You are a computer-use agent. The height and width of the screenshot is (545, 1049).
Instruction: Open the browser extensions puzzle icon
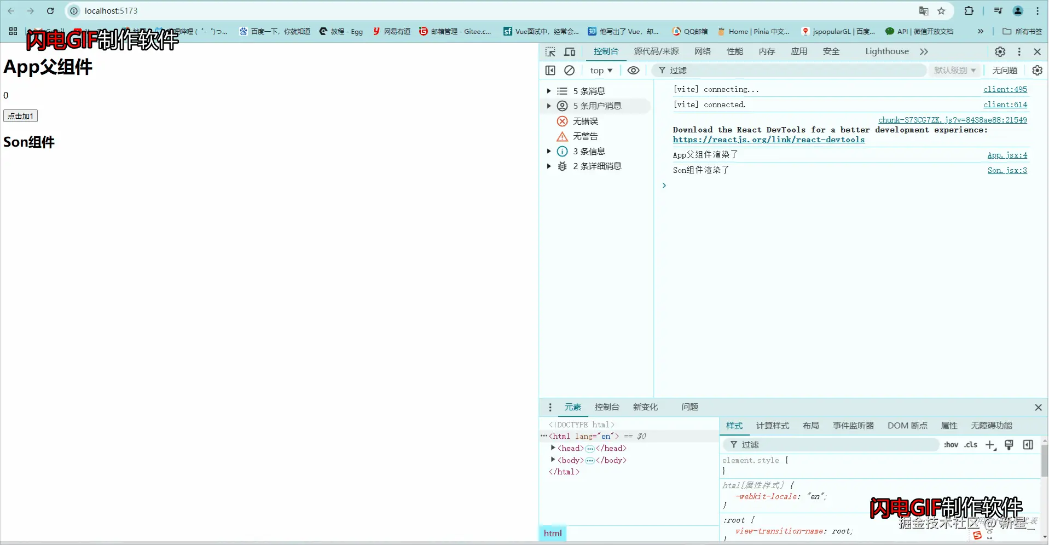pos(969,11)
